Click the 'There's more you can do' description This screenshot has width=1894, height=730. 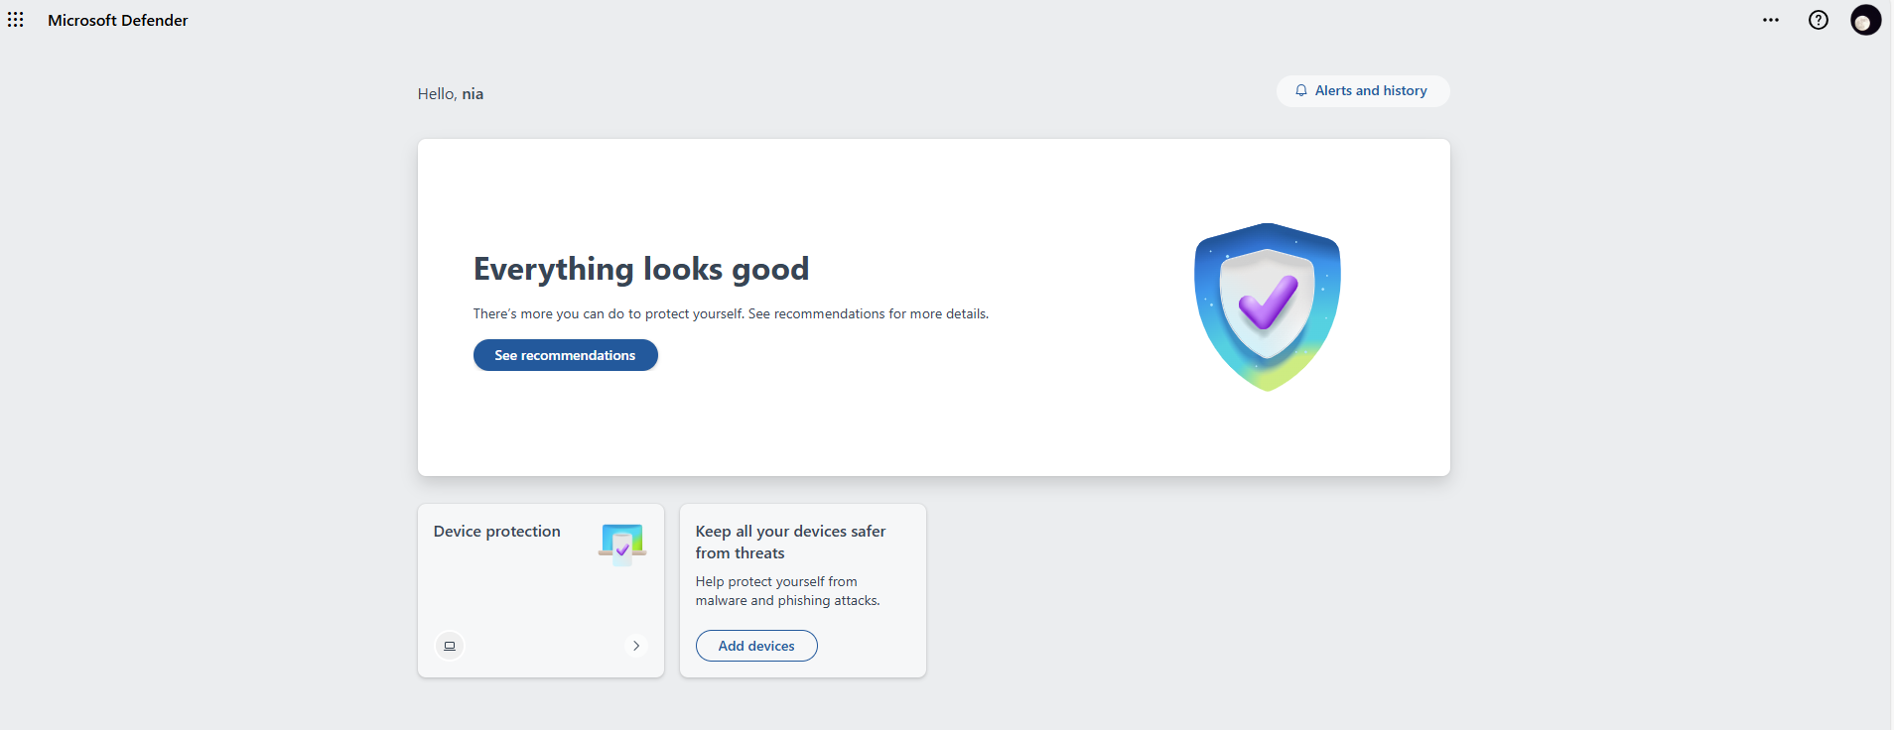click(731, 313)
